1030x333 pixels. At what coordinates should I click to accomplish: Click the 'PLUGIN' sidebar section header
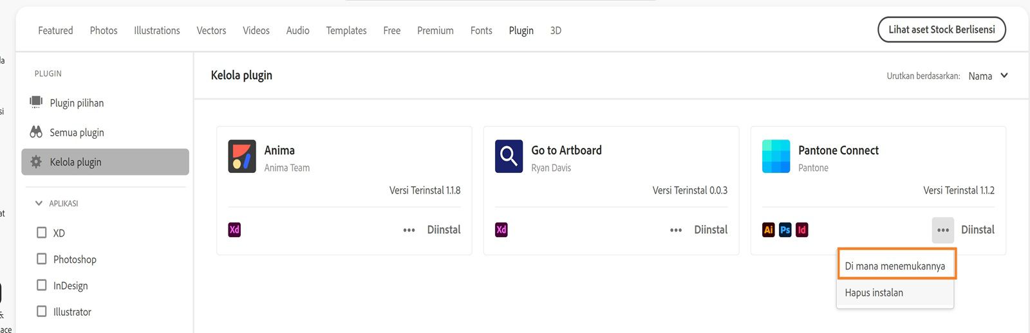click(48, 73)
